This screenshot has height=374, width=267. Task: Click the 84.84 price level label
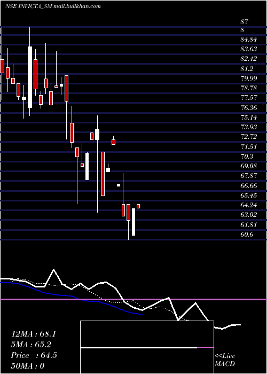tap(249, 40)
